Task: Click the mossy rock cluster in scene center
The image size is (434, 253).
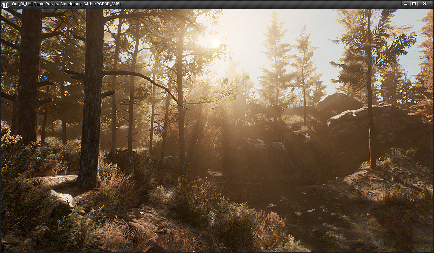Action: [266, 152]
